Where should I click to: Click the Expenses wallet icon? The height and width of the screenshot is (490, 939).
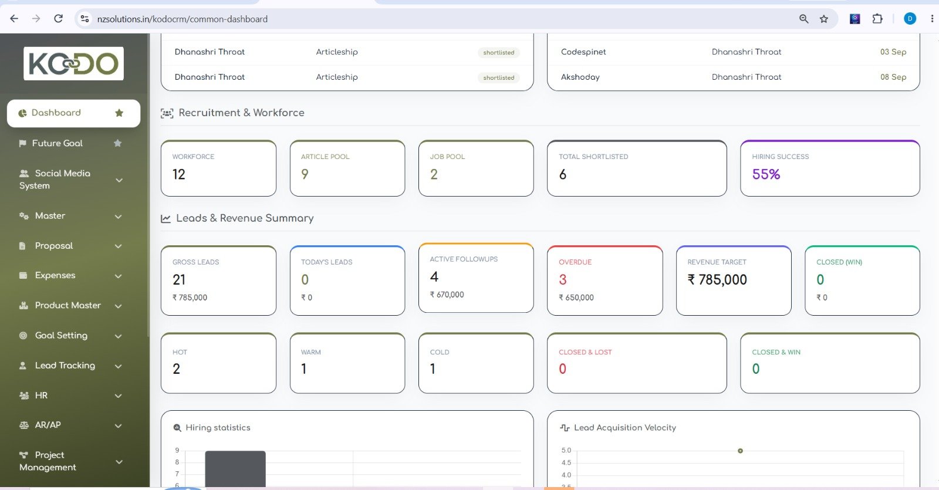tap(23, 275)
